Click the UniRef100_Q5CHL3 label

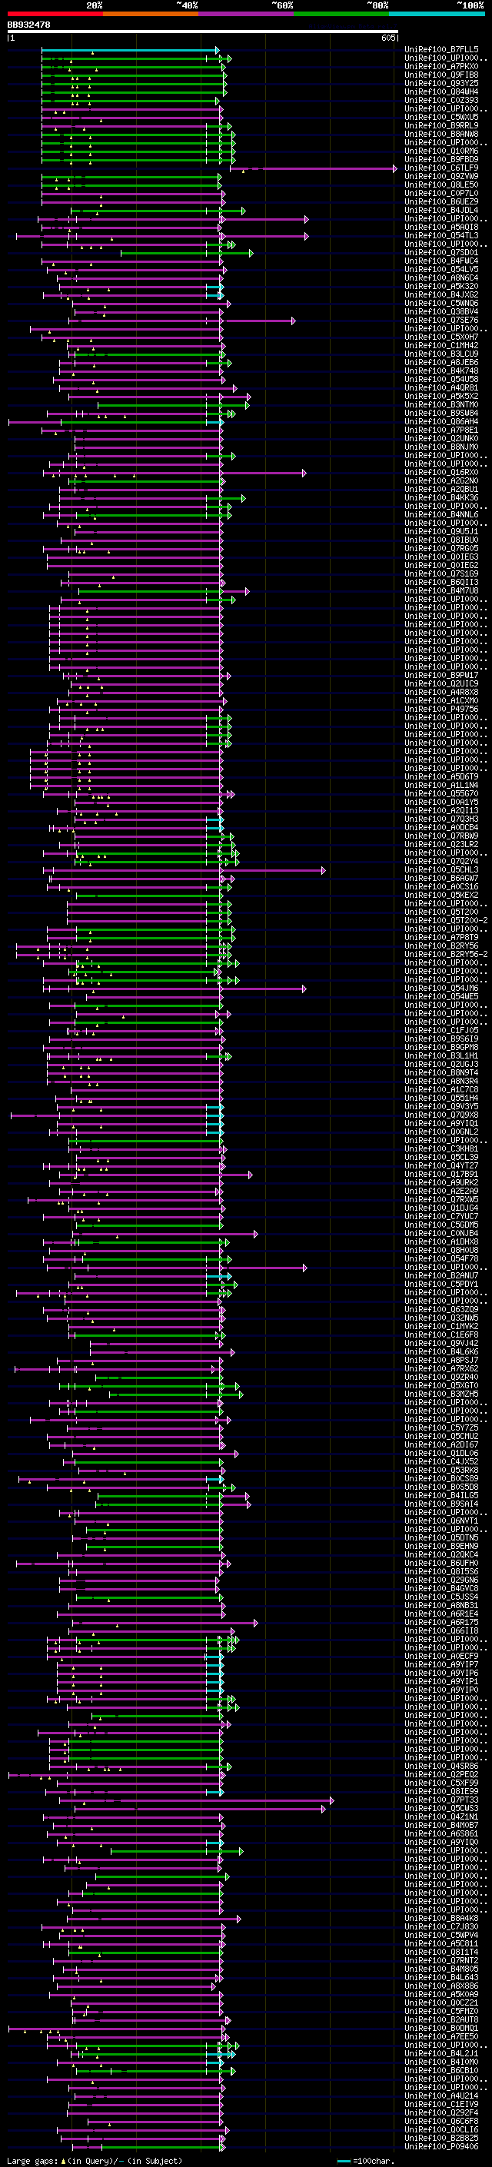[441, 870]
